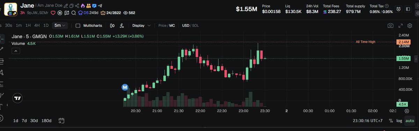Click the Jane token avatar image
Screen dimensions: 419x131
pos(10,9)
